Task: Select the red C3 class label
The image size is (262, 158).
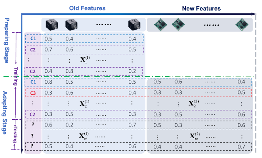Action: point(33,93)
